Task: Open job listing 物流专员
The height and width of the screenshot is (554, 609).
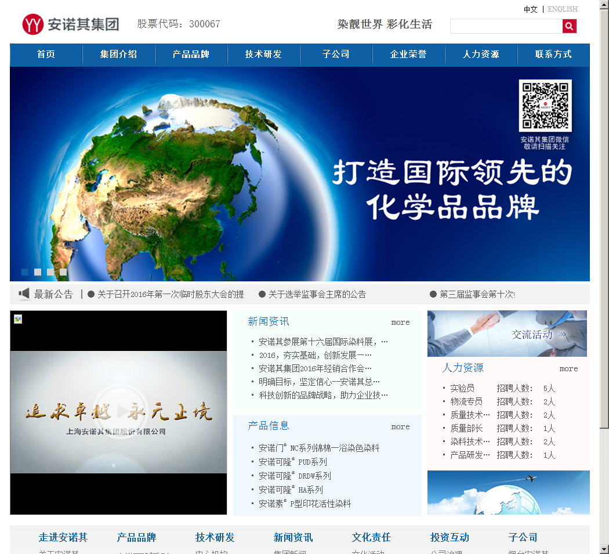Action: coord(466,401)
